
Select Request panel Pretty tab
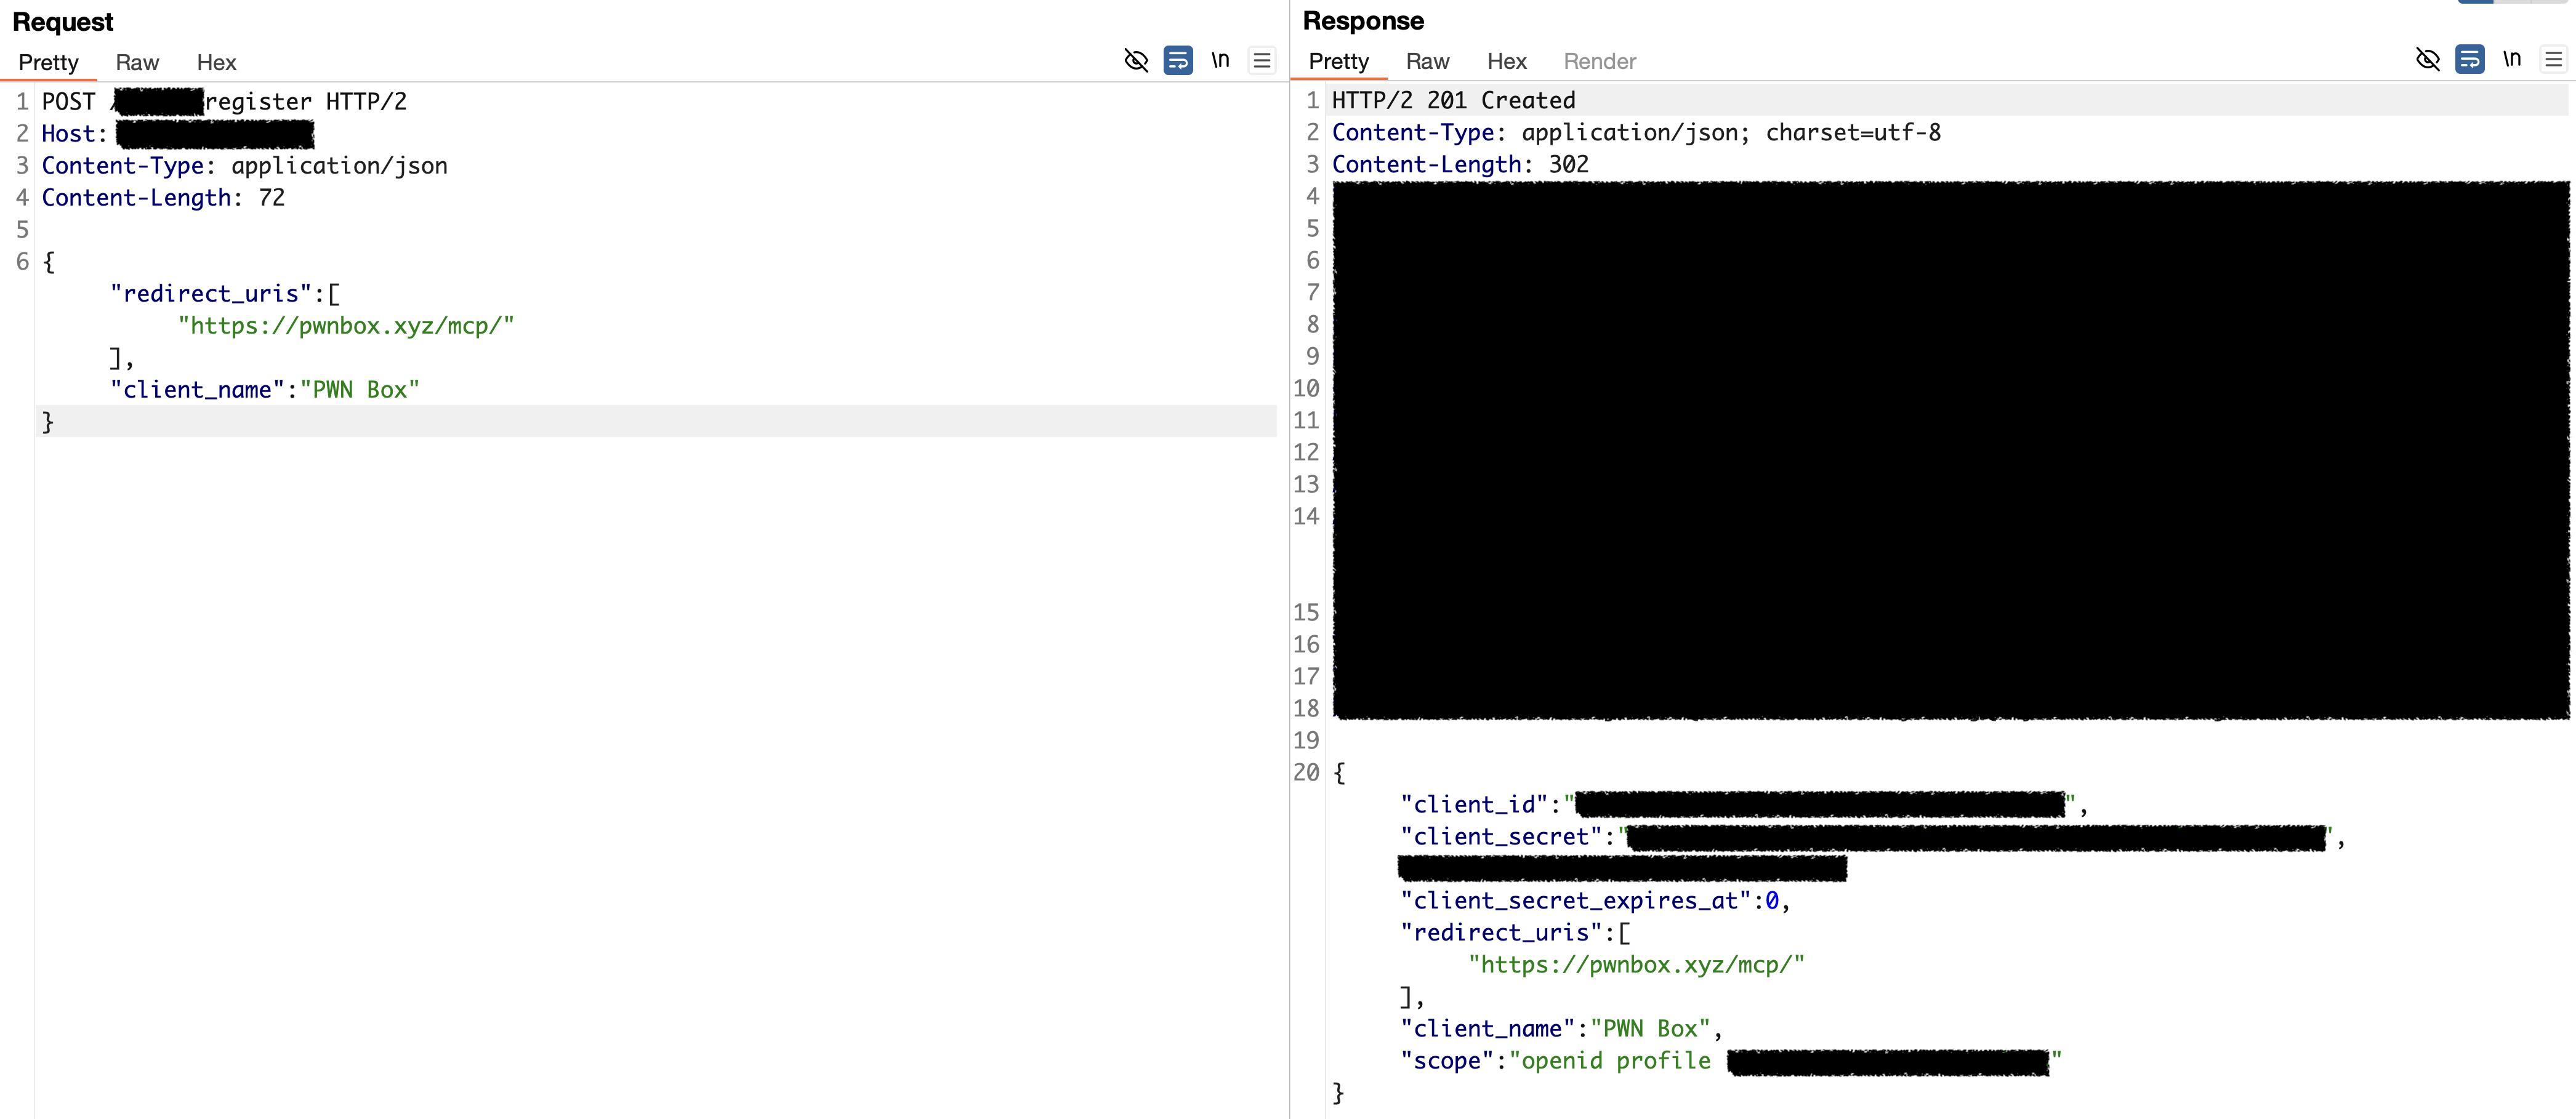coord(48,62)
